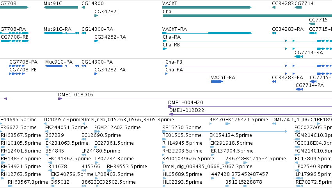Select the Cha-RA transcript label
The height and width of the screenshot is (188, 332).
pyautogui.click(x=172, y=37)
